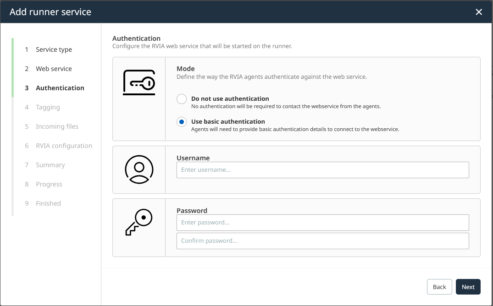Focus the Enter password field
This screenshot has width=493, height=306.
tap(322, 223)
